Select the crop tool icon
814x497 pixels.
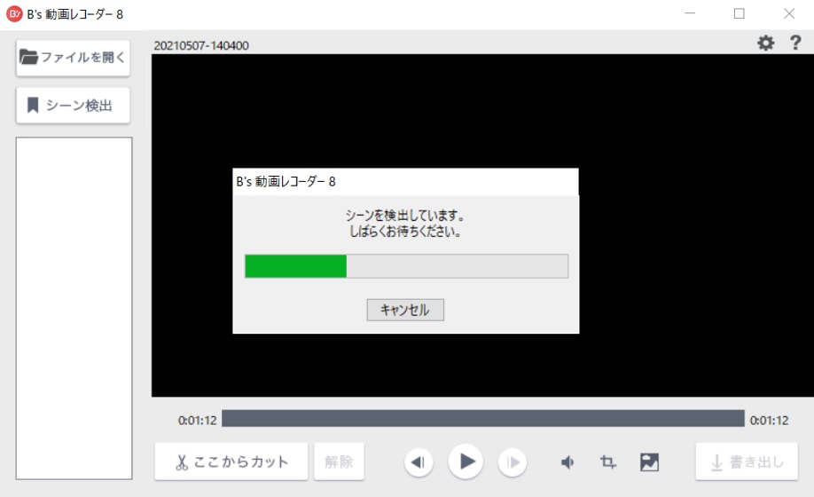[608, 461]
